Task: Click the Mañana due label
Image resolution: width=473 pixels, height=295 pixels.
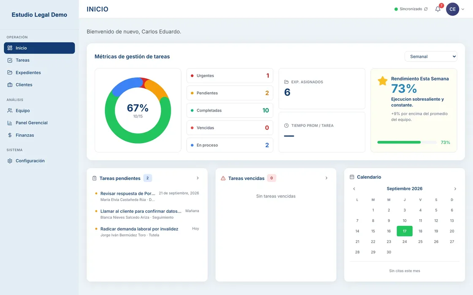Action: click(192, 211)
